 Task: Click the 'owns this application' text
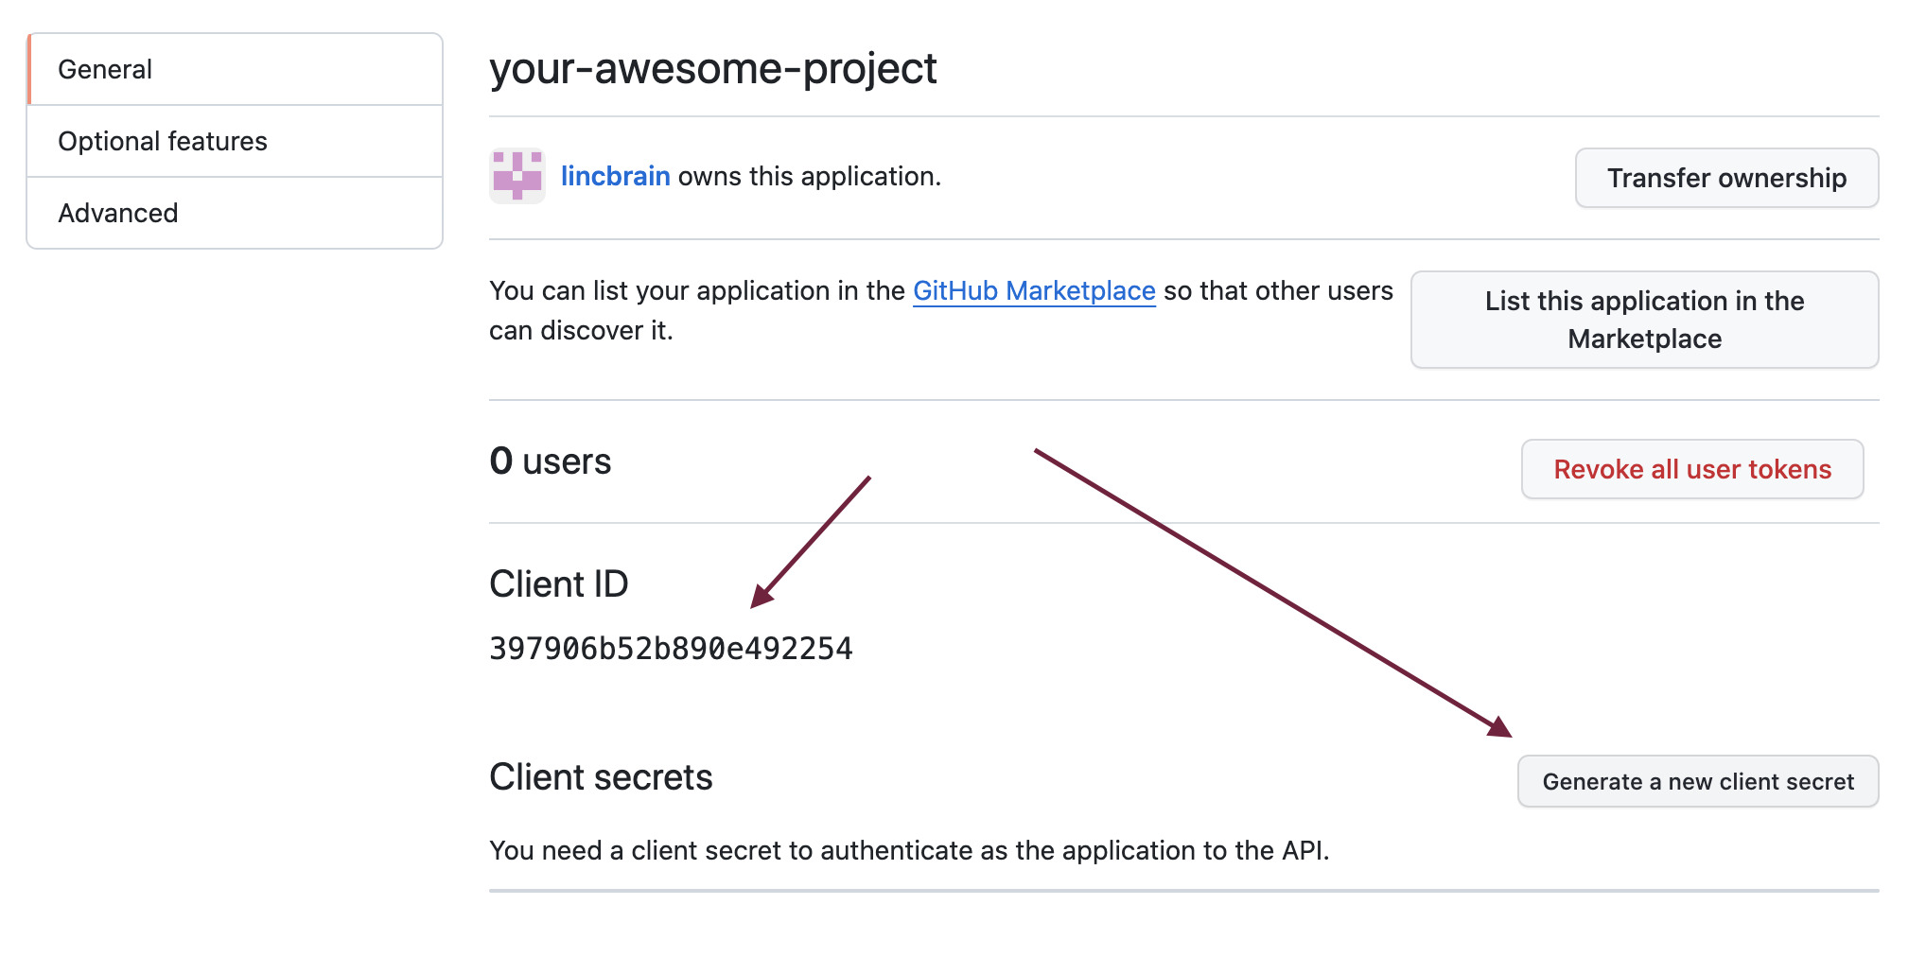(x=809, y=177)
